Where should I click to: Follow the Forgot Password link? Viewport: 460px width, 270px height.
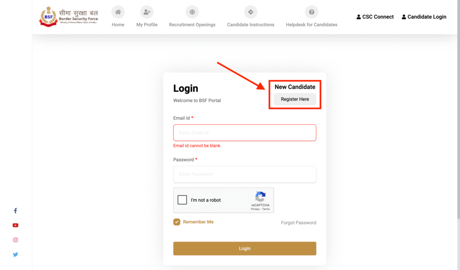tap(298, 223)
